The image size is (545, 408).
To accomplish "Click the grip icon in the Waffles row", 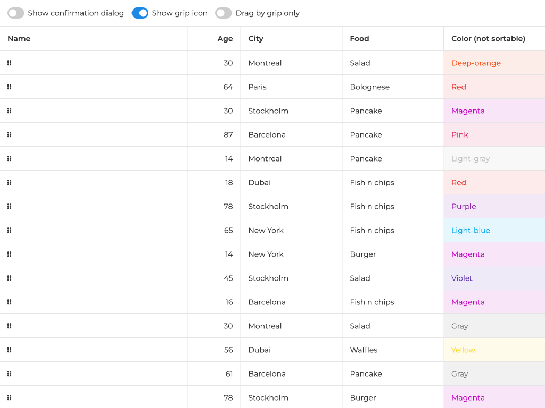I will pyautogui.click(x=9, y=350).
